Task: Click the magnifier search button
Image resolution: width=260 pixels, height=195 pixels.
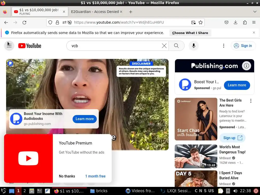Action: click(x=176, y=46)
